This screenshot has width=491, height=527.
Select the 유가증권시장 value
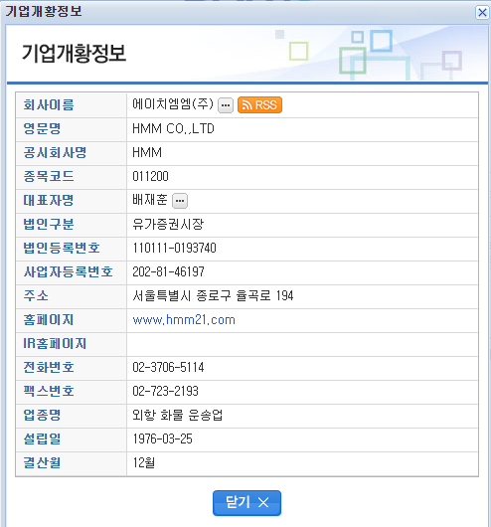[168, 224]
